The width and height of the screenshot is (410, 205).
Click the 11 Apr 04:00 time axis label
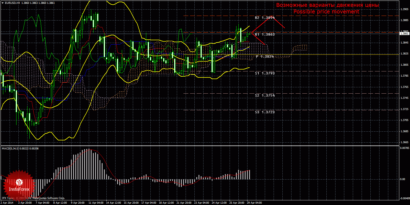[96, 203]
